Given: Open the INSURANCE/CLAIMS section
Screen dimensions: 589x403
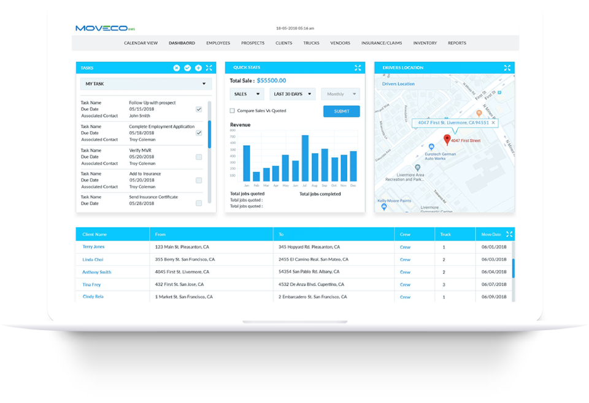Looking at the screenshot, I should (x=382, y=43).
